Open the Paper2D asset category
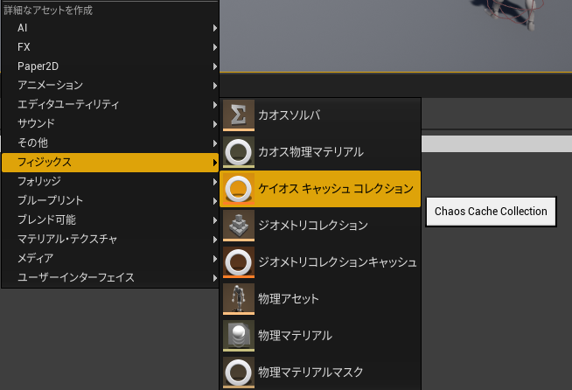 point(110,66)
